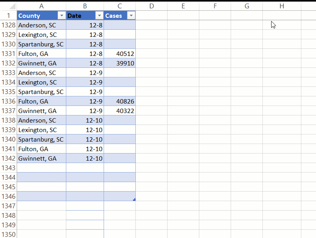Select Anderson, SC in row 1328
Viewport: 316px width, 238px height.
(42, 25)
